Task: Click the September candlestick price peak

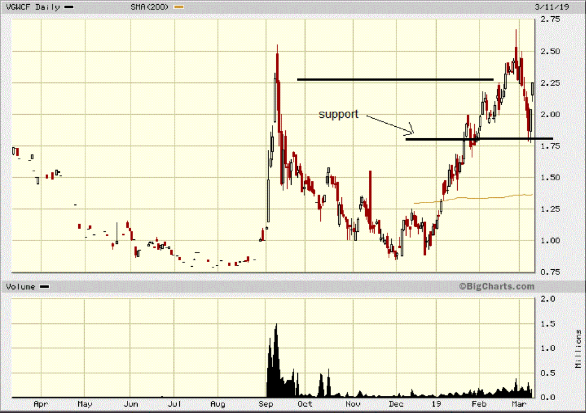Action: [x=277, y=46]
